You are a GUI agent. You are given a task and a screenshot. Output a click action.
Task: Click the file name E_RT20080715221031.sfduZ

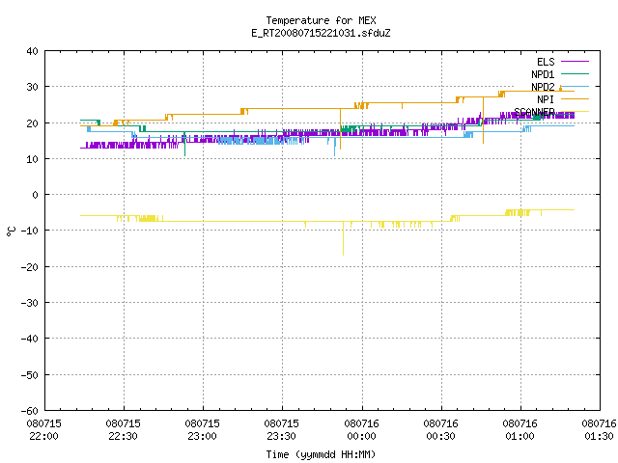coord(321,33)
